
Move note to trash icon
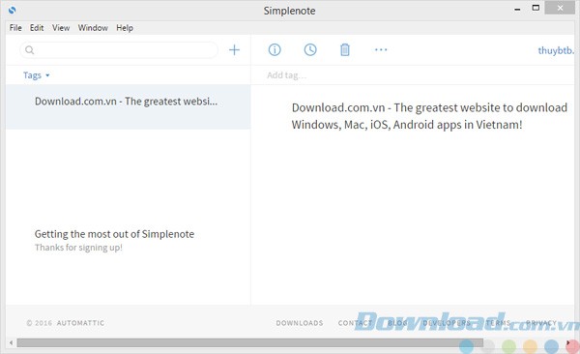pos(345,49)
